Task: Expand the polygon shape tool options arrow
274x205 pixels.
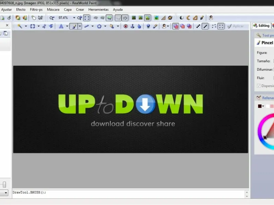Action: pos(105,26)
